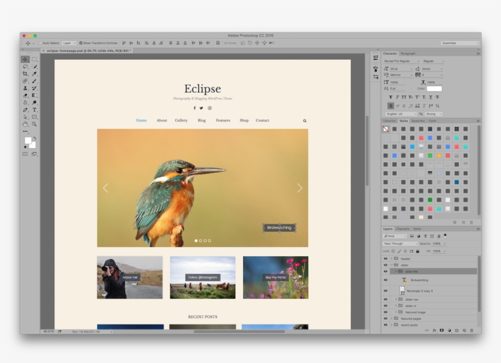501x363 pixels.
Task: Select the Crop tool
Action: click(x=25, y=74)
